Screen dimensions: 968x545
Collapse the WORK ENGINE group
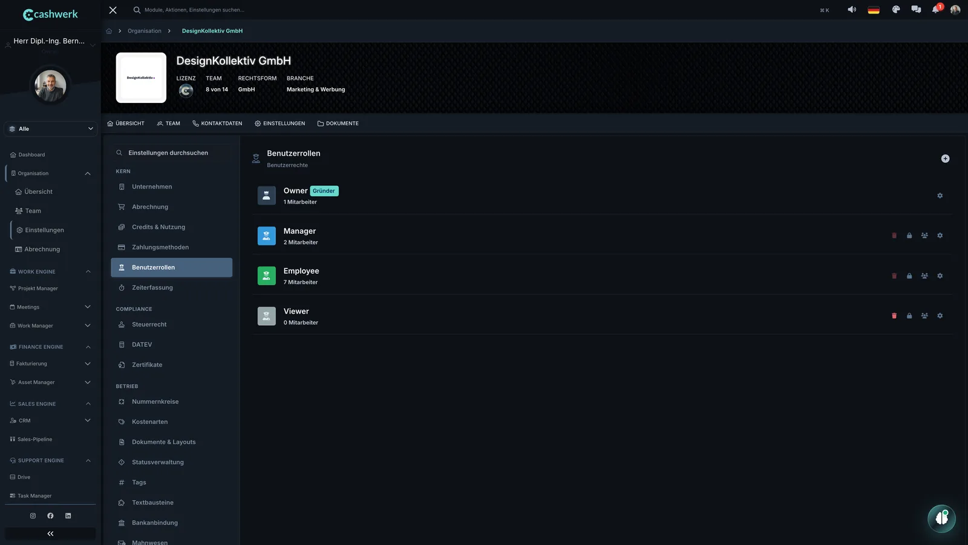[x=88, y=271]
